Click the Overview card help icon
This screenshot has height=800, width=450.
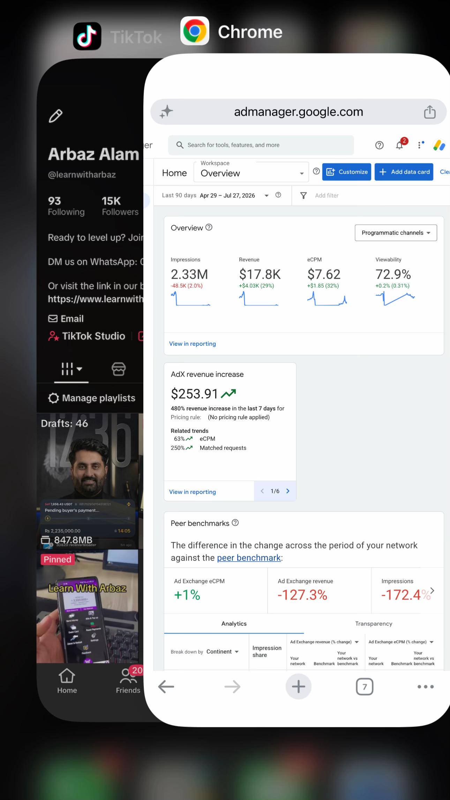[x=209, y=227]
